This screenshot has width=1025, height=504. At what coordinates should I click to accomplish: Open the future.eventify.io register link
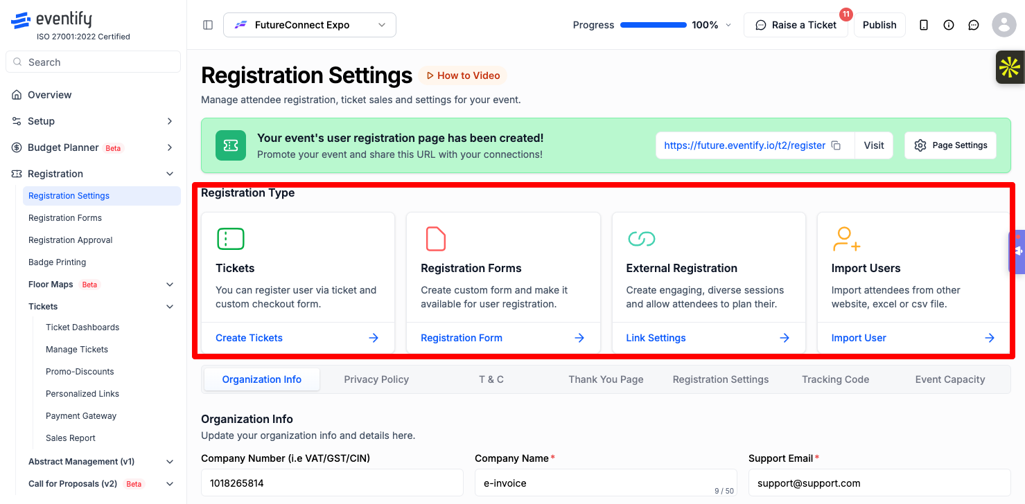tap(744, 145)
